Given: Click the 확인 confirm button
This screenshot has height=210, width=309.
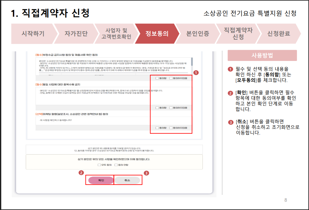Looking at the screenshot, I should click(x=101, y=180).
